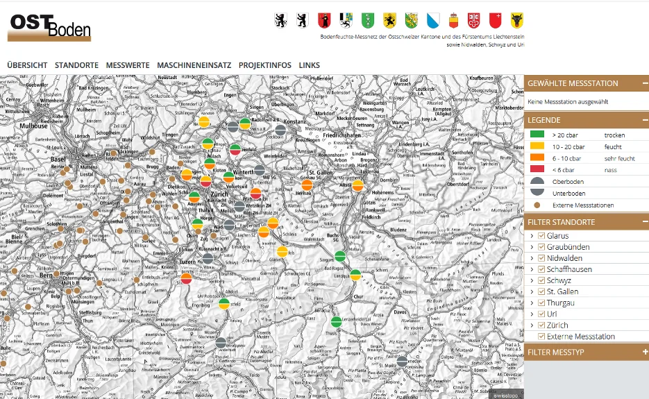Click the Uri bull coat of arms
This screenshot has height=399, width=649.
516,19
